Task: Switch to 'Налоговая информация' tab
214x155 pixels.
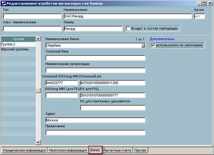Action: pos(68,150)
